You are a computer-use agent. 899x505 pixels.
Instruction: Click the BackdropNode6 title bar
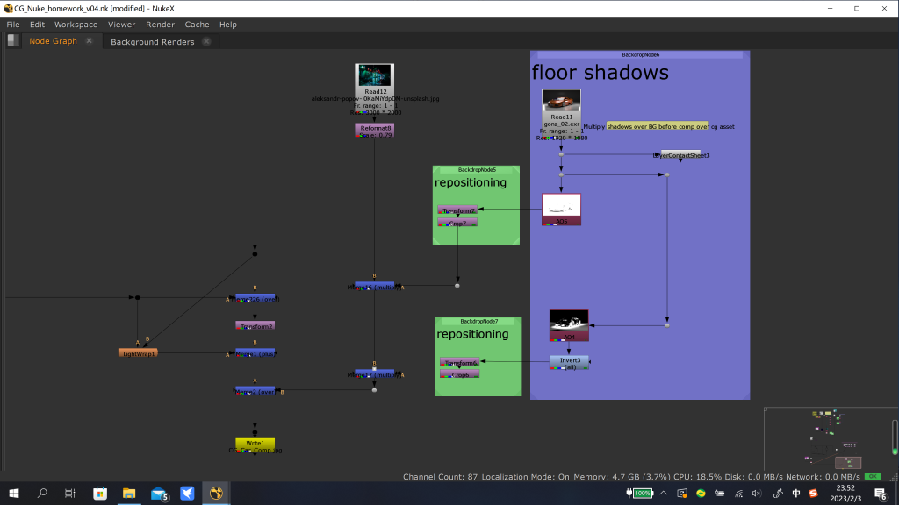(x=640, y=54)
